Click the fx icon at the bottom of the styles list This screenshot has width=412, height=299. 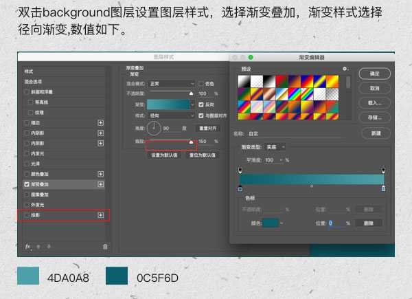28,245
